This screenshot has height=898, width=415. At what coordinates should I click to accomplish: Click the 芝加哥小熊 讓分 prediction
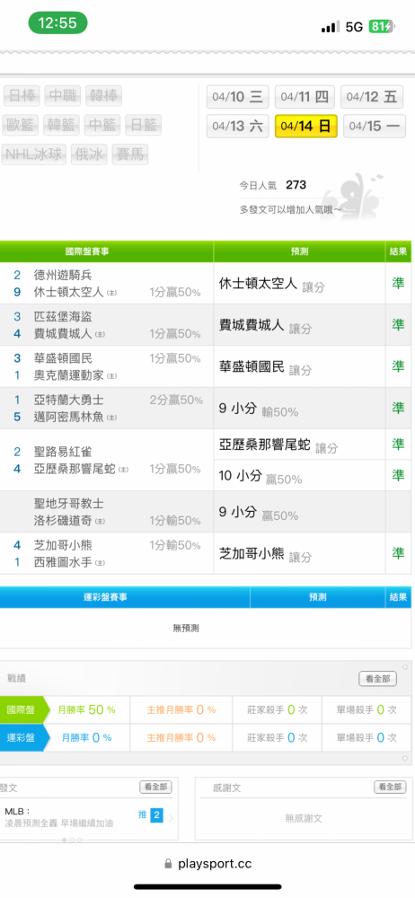pos(265,554)
